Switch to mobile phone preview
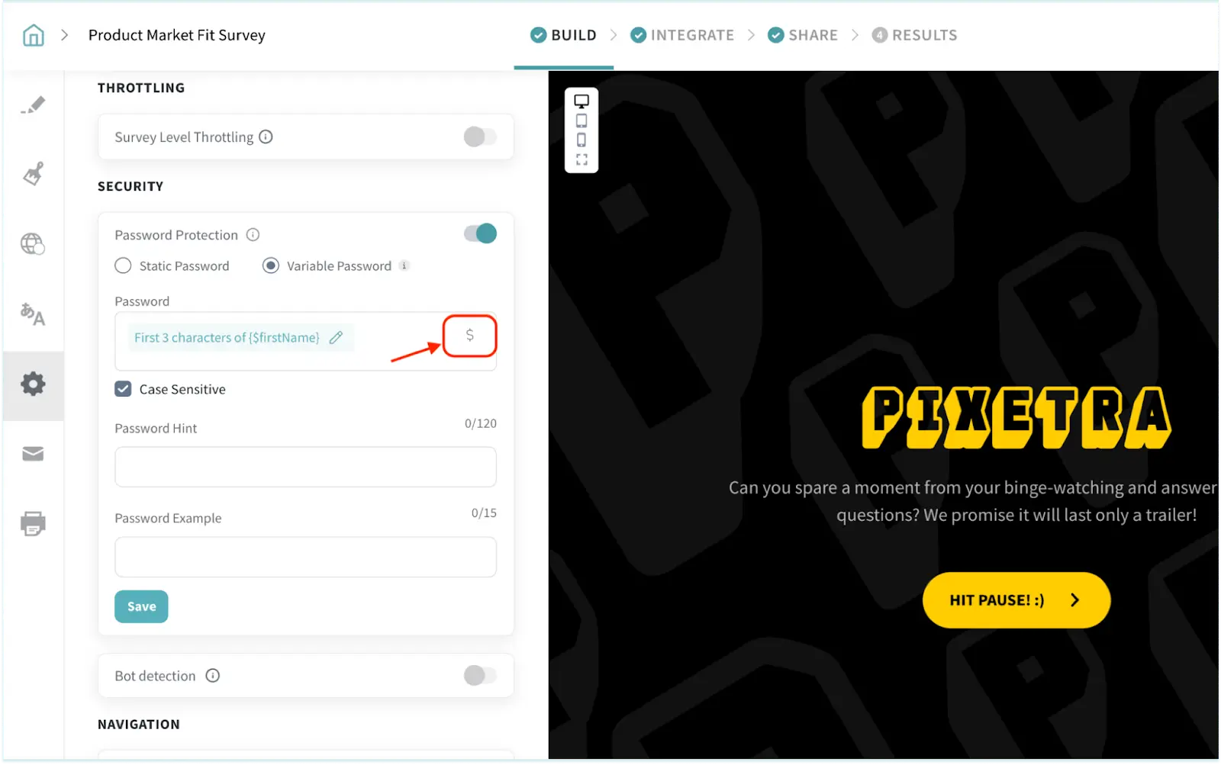Image resolution: width=1221 pixels, height=765 pixels. pos(582,140)
